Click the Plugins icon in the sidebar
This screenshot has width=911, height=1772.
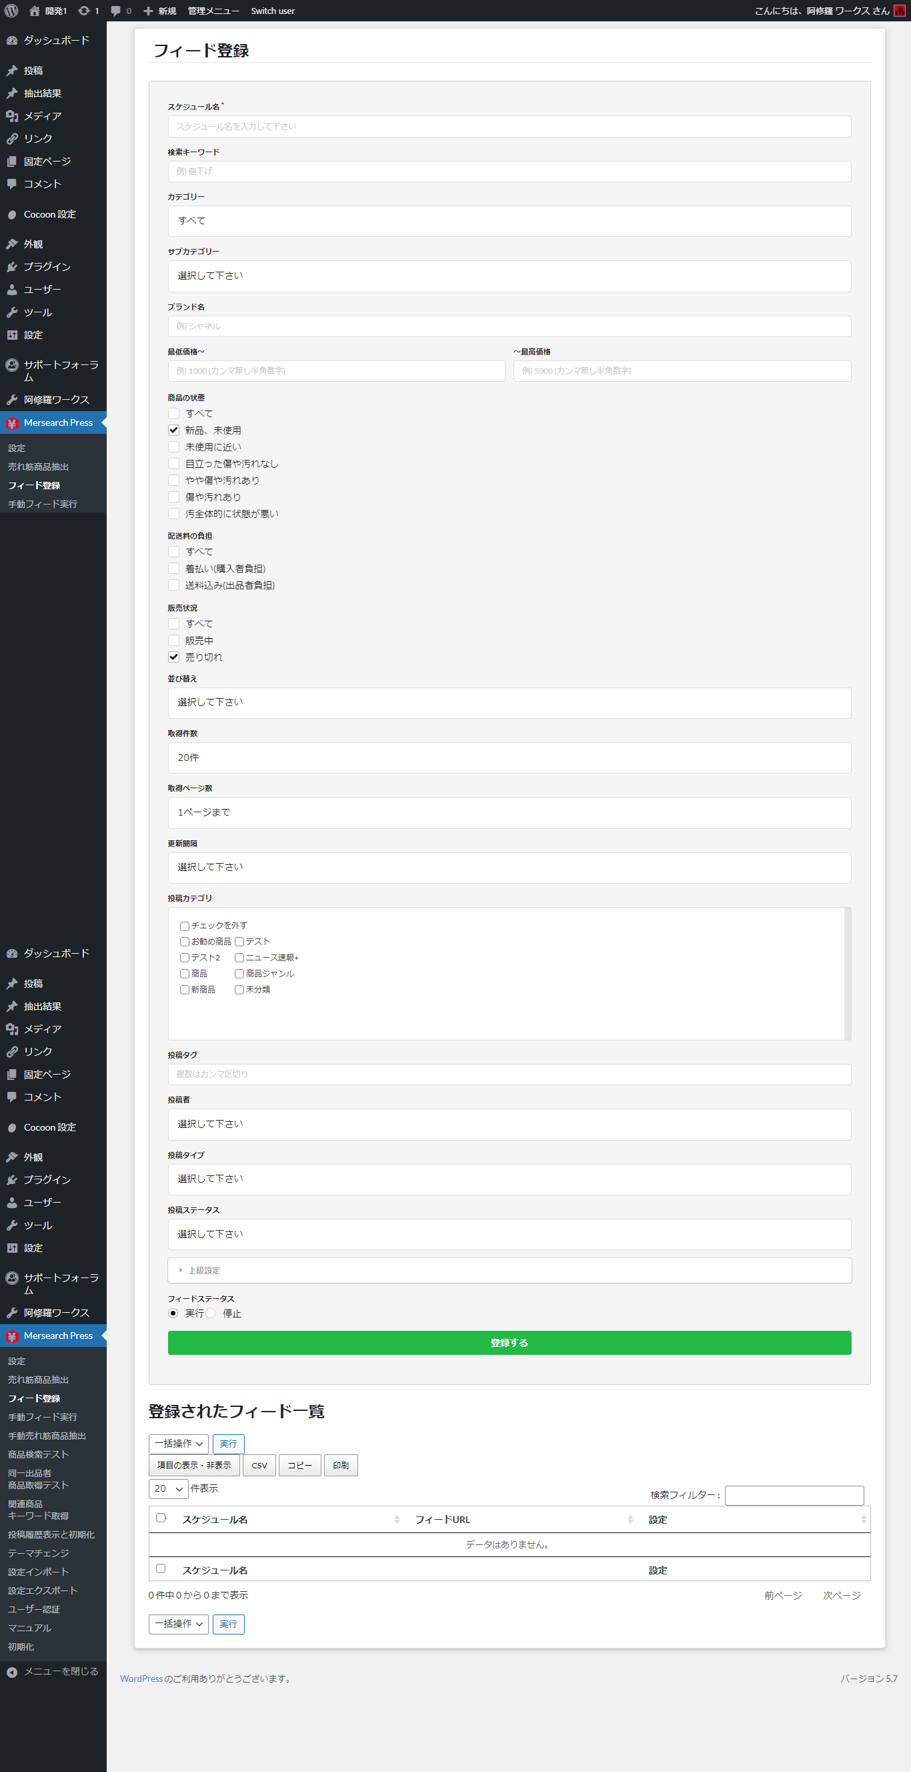12,267
